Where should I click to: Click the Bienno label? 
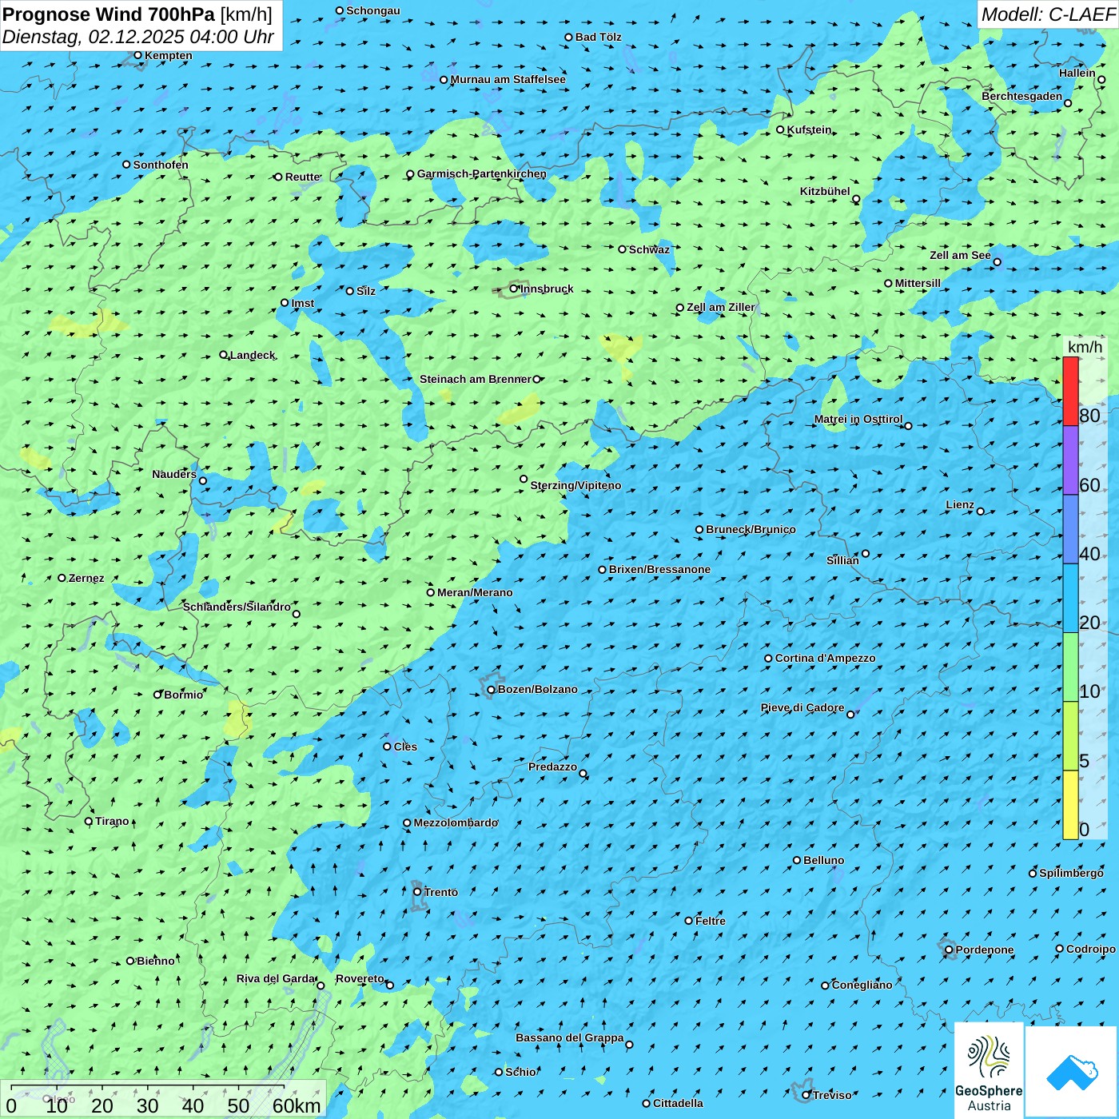click(x=155, y=961)
